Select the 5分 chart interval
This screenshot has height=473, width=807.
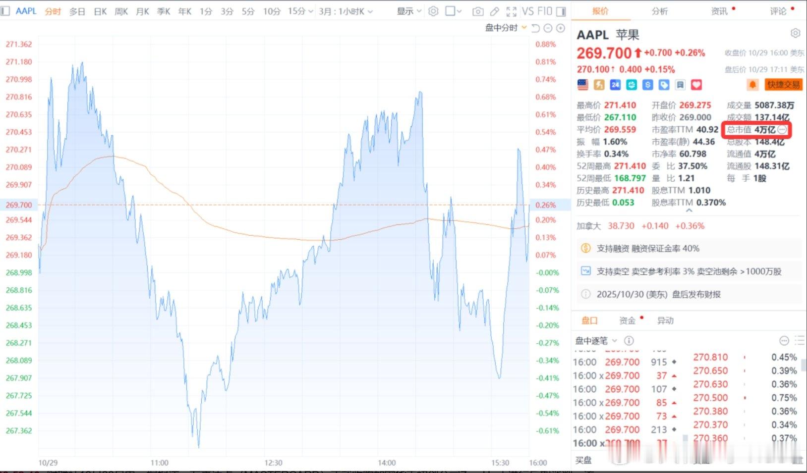click(248, 11)
